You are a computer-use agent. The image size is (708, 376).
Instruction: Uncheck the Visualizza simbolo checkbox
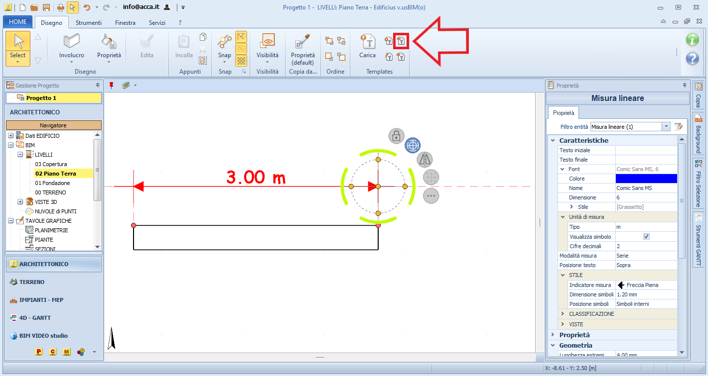(x=646, y=237)
